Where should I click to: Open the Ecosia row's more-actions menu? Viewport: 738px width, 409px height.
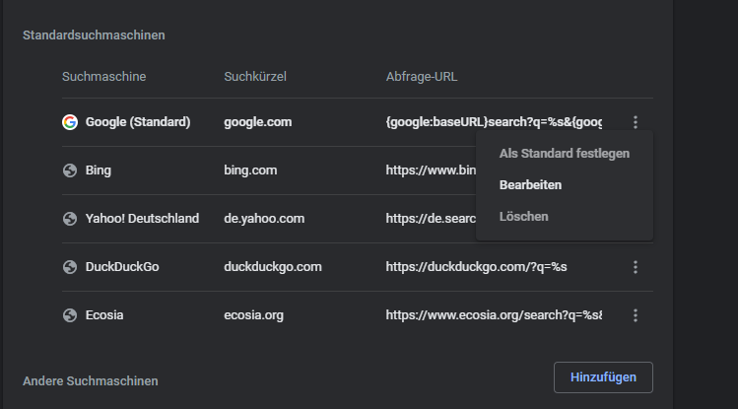click(x=636, y=315)
